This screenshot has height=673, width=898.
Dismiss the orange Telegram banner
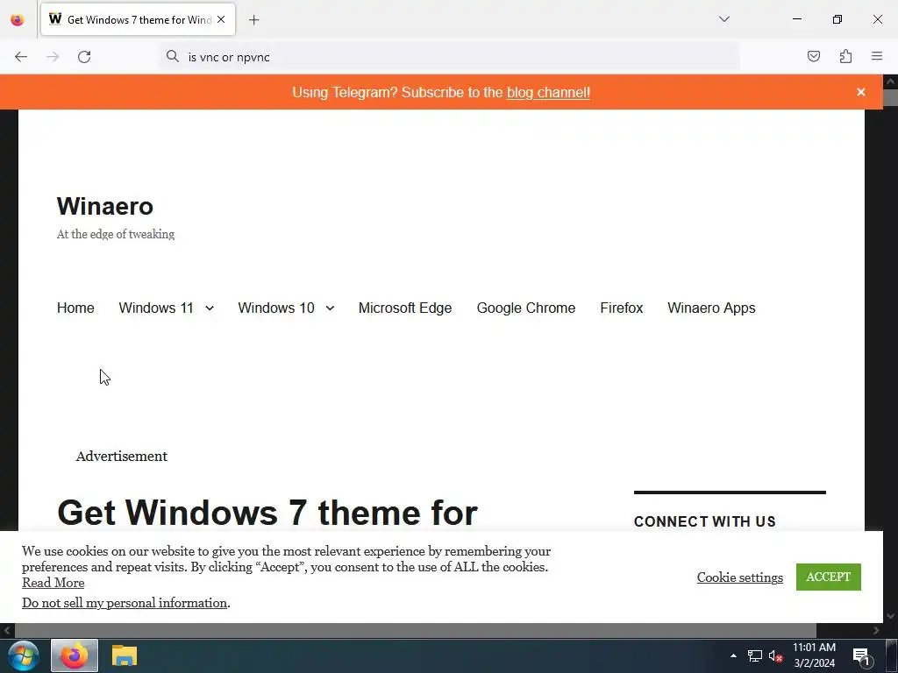(860, 92)
